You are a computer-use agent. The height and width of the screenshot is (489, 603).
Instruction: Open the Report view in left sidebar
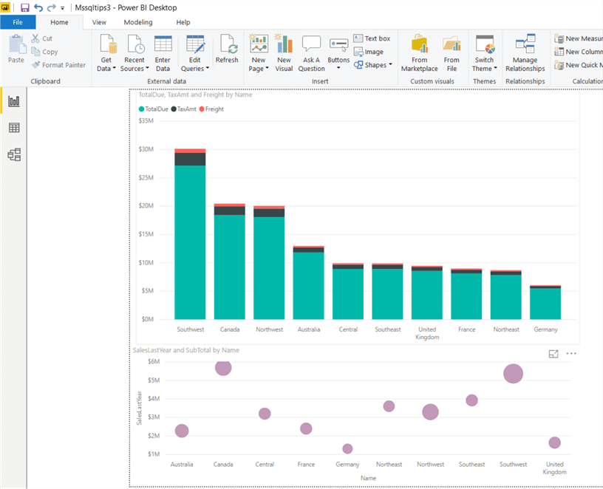coord(13,101)
